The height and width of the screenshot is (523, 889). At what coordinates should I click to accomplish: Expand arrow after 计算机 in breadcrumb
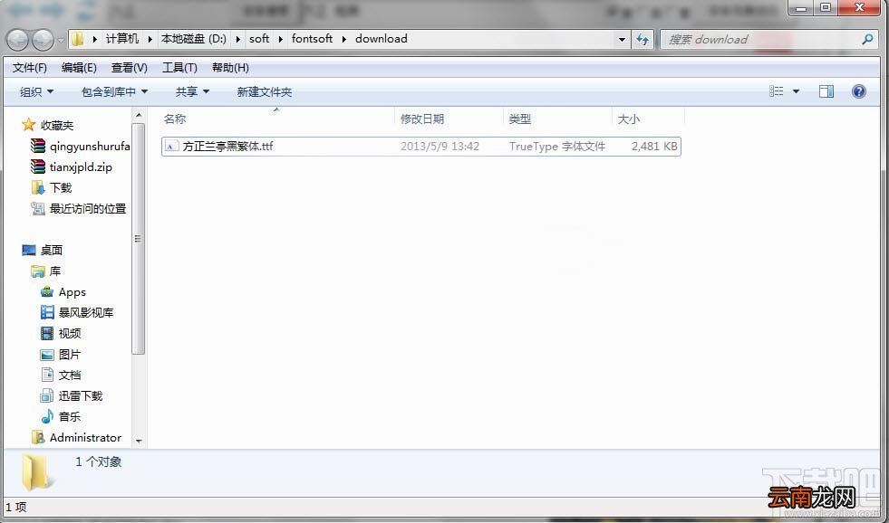click(150, 39)
